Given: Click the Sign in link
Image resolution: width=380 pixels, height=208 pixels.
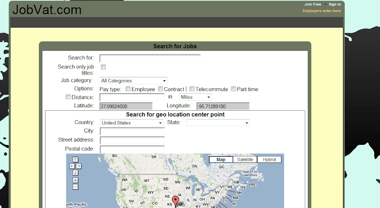Looking at the screenshot, I should 335,4.
